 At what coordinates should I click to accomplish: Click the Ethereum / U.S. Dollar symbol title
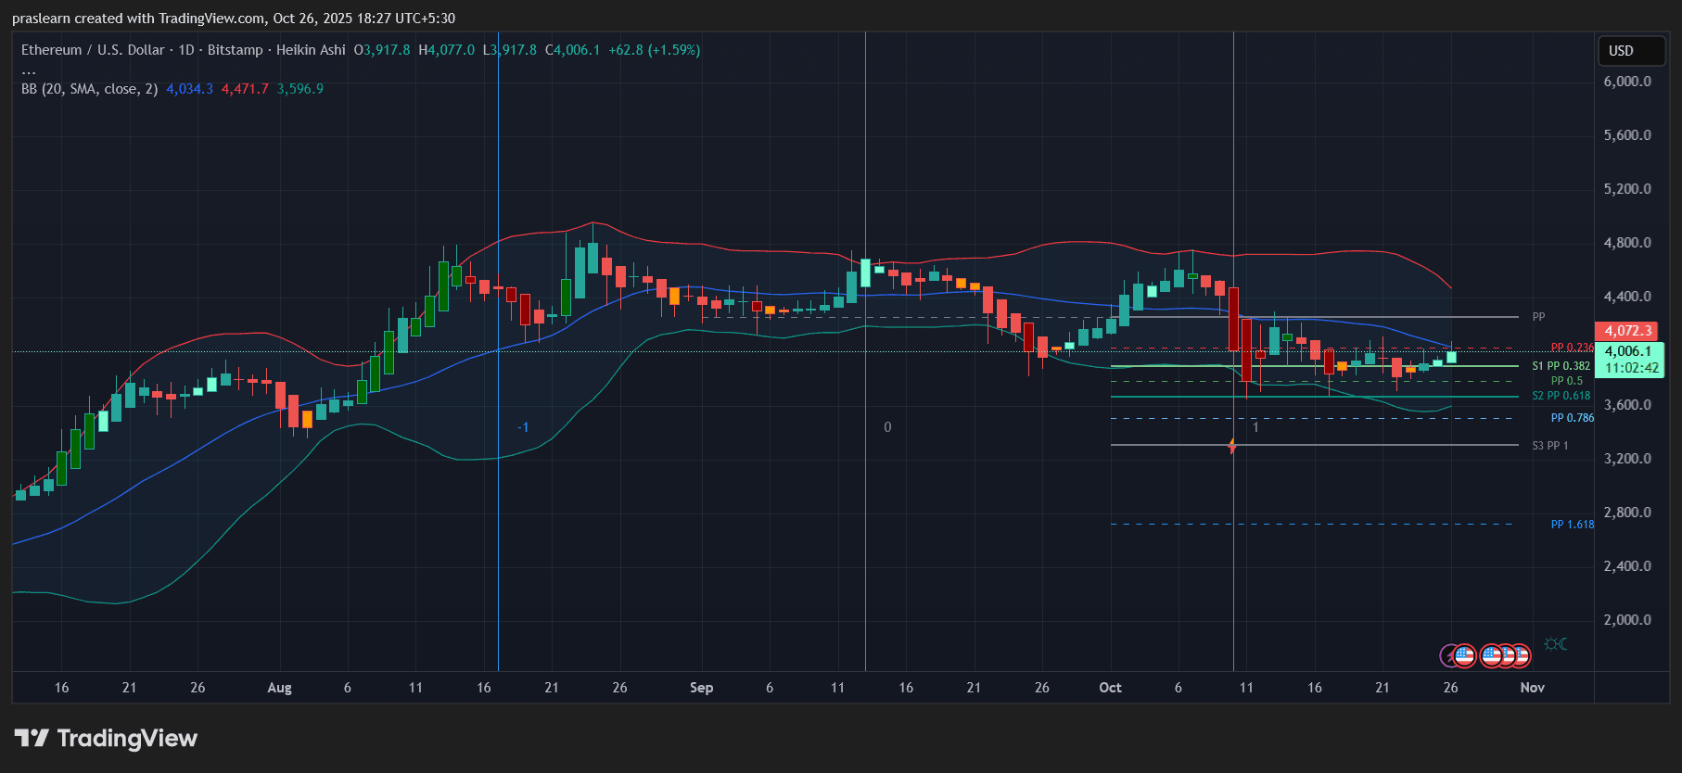coord(93,50)
